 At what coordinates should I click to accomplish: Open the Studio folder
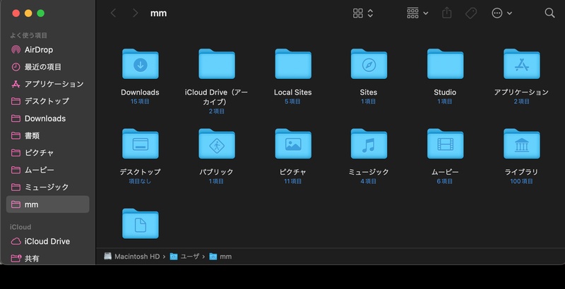pos(445,64)
